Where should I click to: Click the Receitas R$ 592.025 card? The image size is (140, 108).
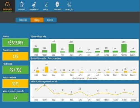pos(15,43)
